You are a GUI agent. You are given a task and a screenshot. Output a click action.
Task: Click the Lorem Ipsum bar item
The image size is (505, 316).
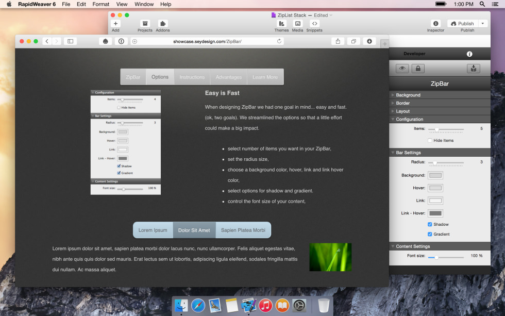pyautogui.click(x=153, y=230)
